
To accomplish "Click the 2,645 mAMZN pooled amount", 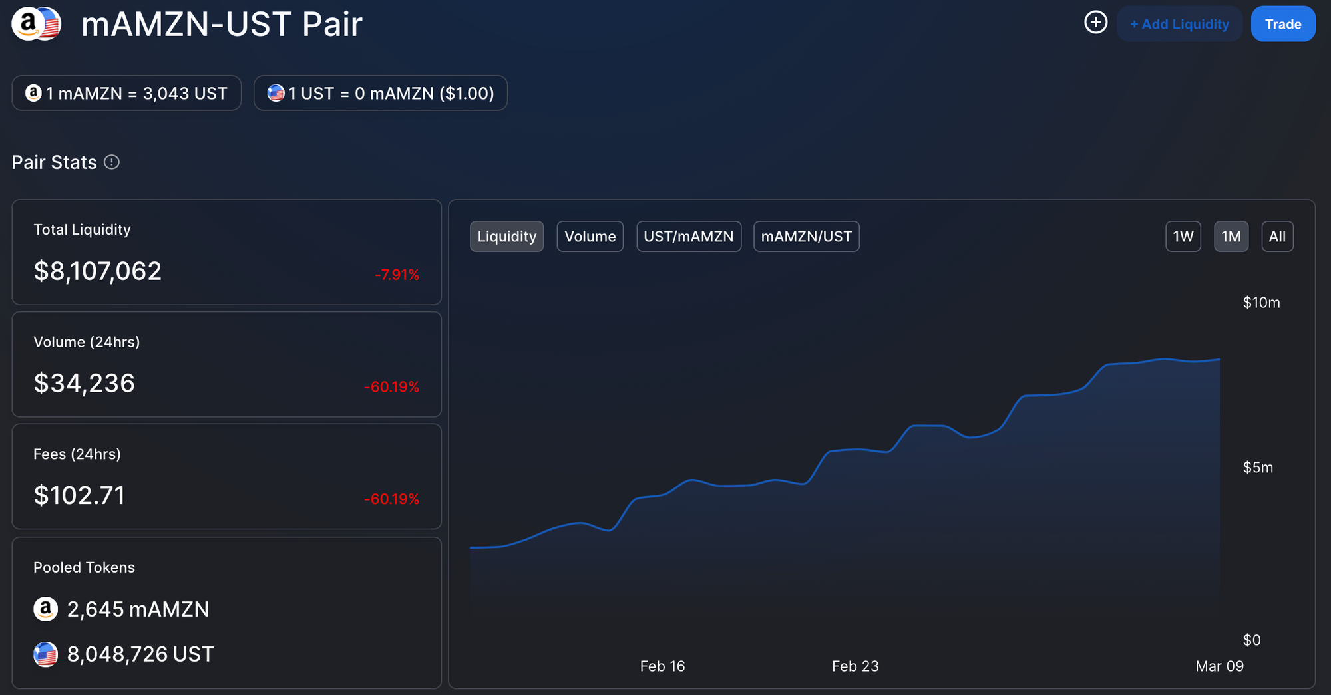I will click(138, 609).
